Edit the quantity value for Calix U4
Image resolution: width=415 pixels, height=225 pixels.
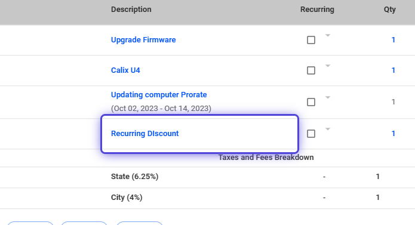click(394, 70)
